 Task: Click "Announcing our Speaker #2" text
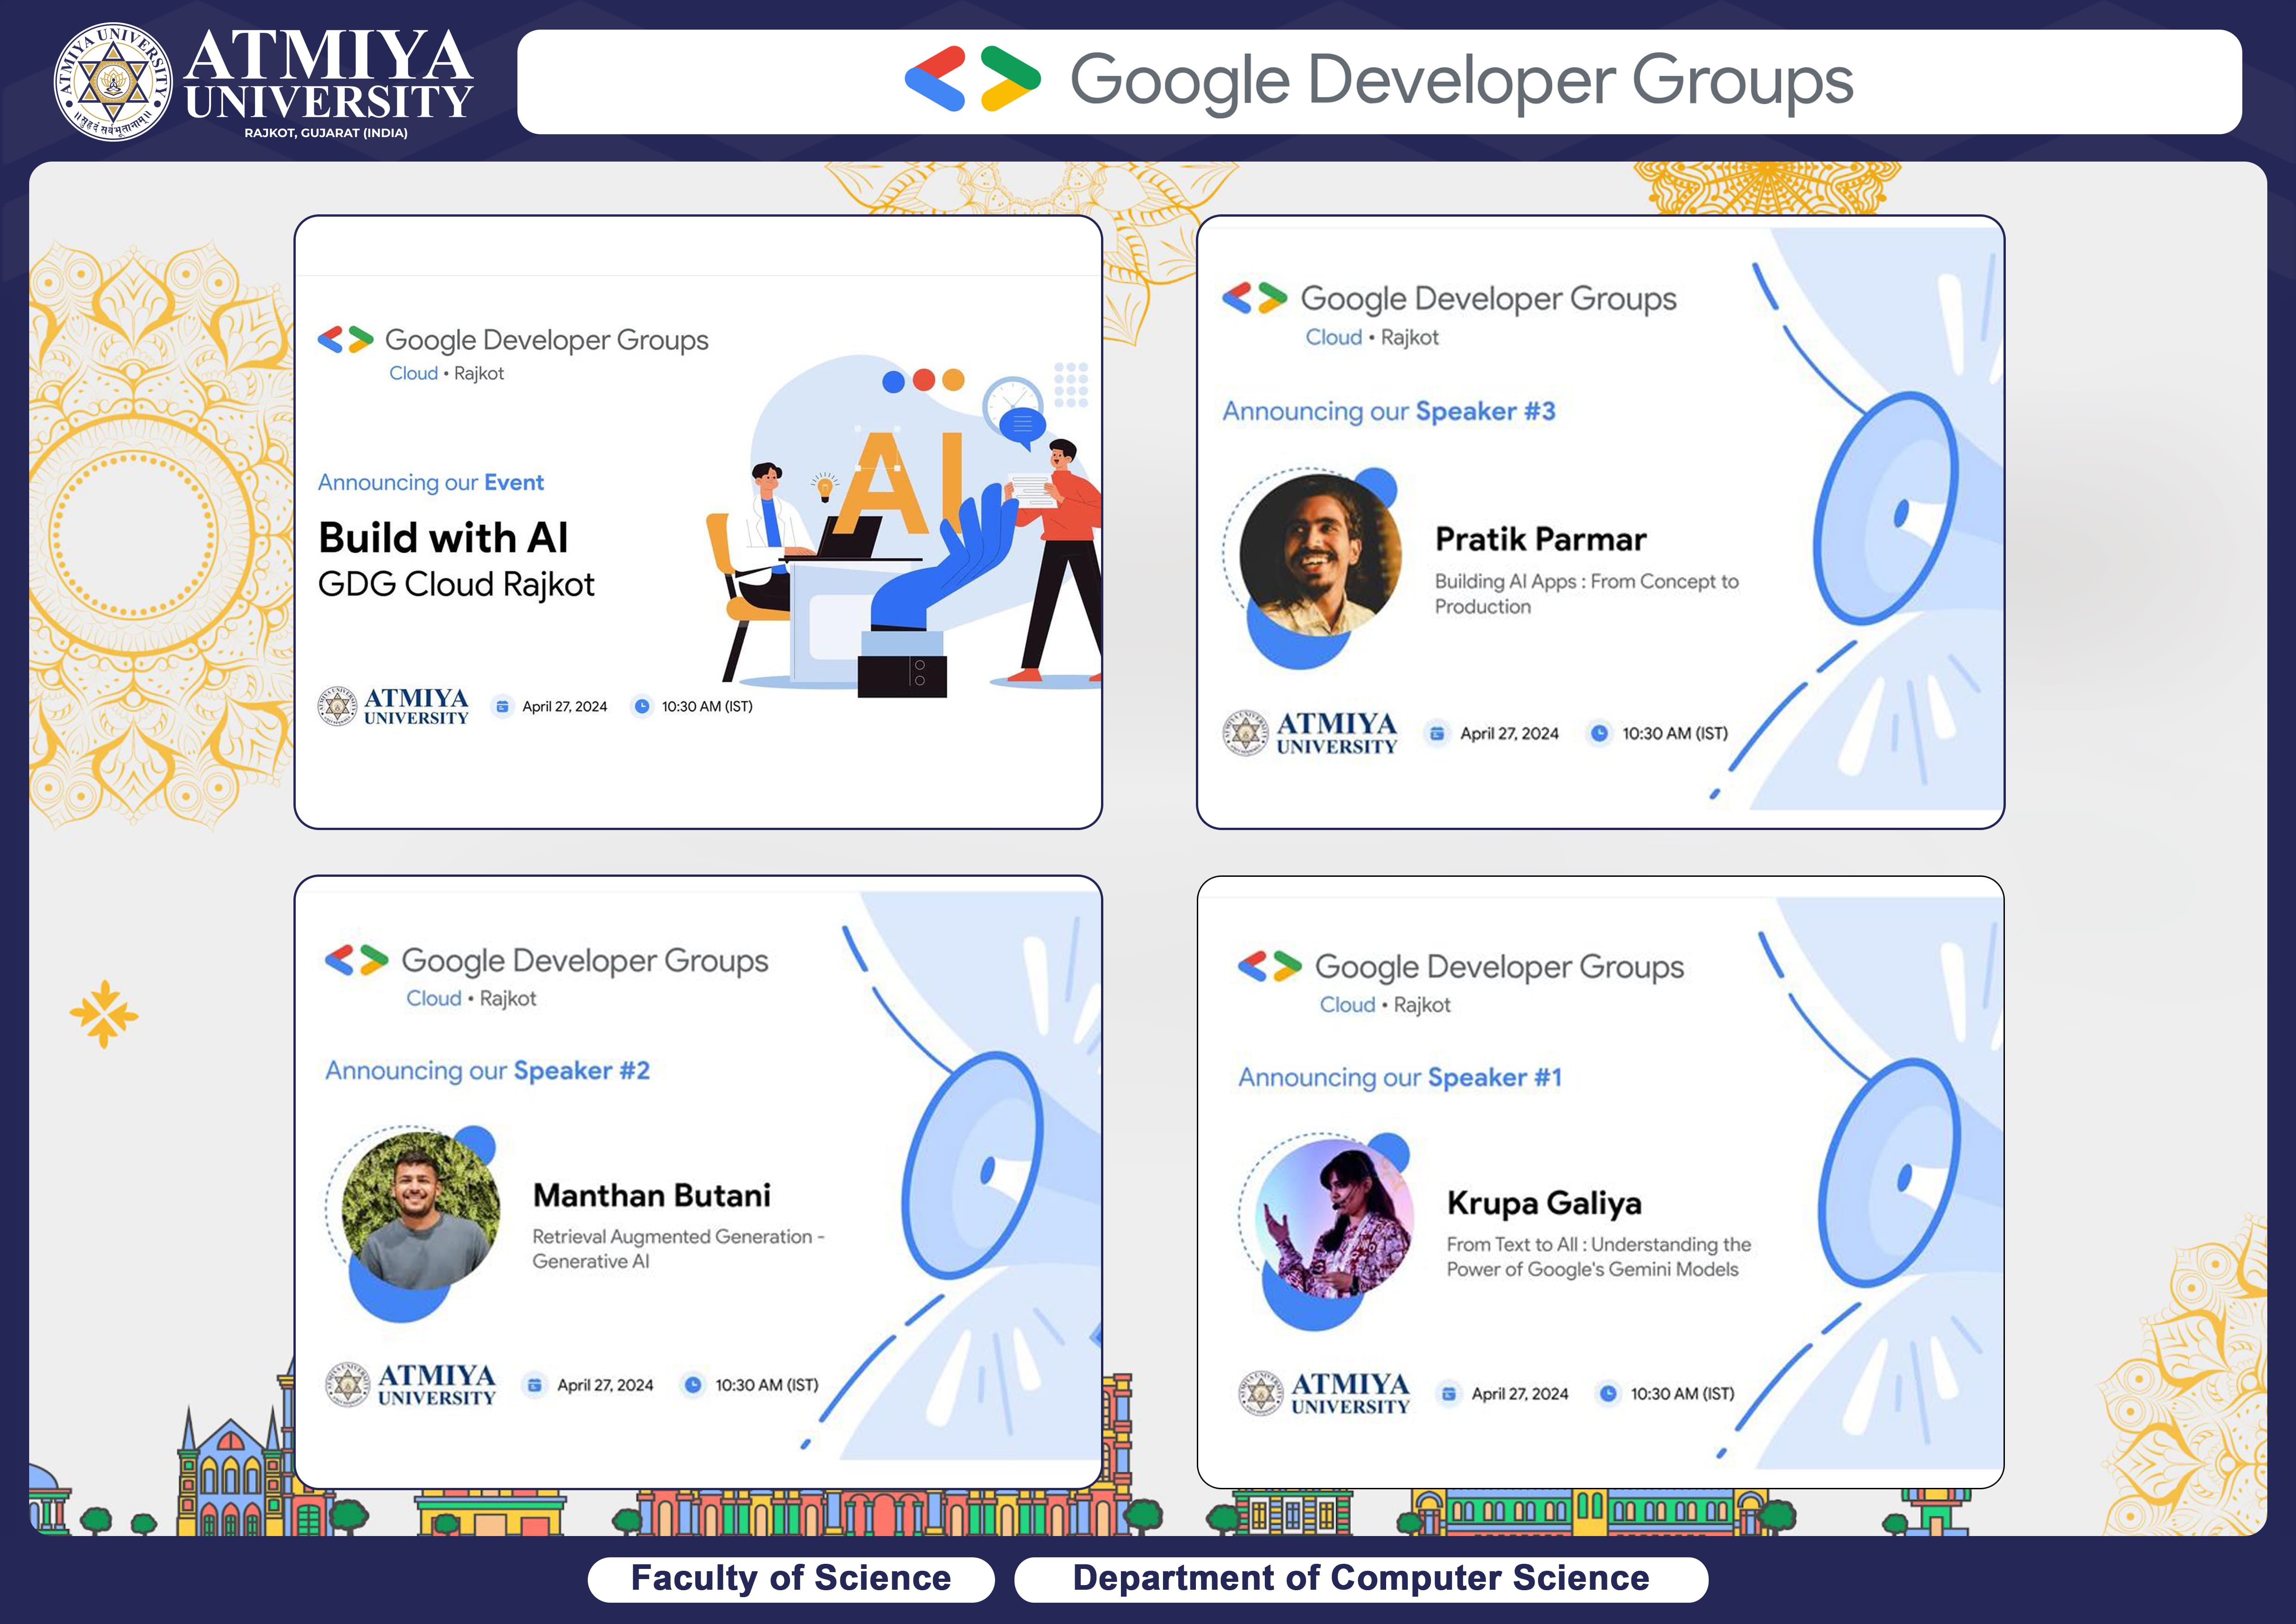point(487,1071)
